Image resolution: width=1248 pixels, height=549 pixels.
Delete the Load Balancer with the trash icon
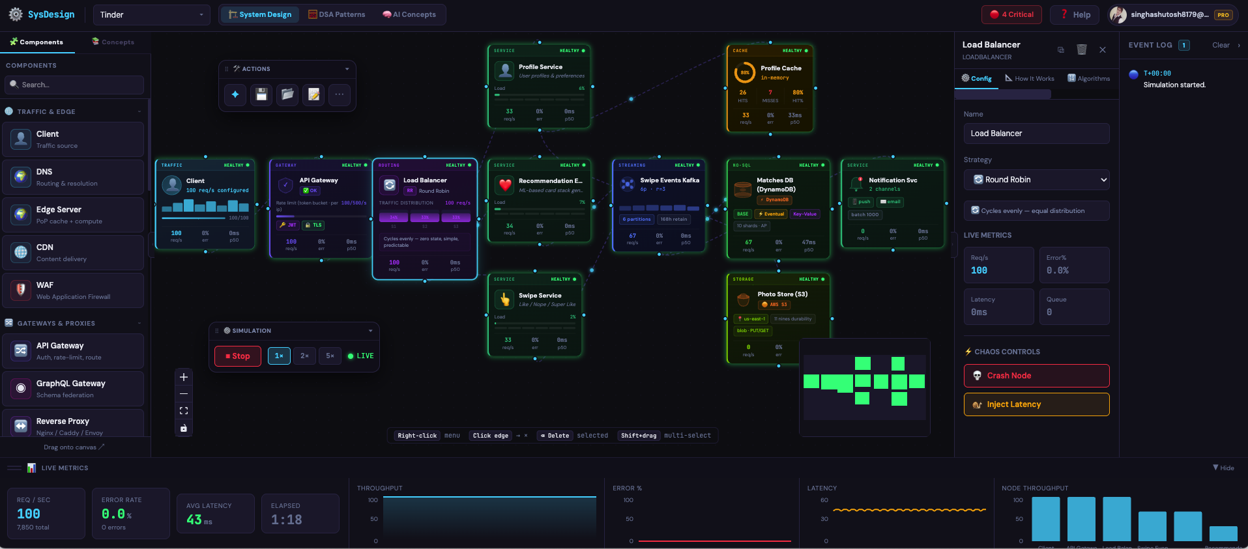coord(1082,50)
